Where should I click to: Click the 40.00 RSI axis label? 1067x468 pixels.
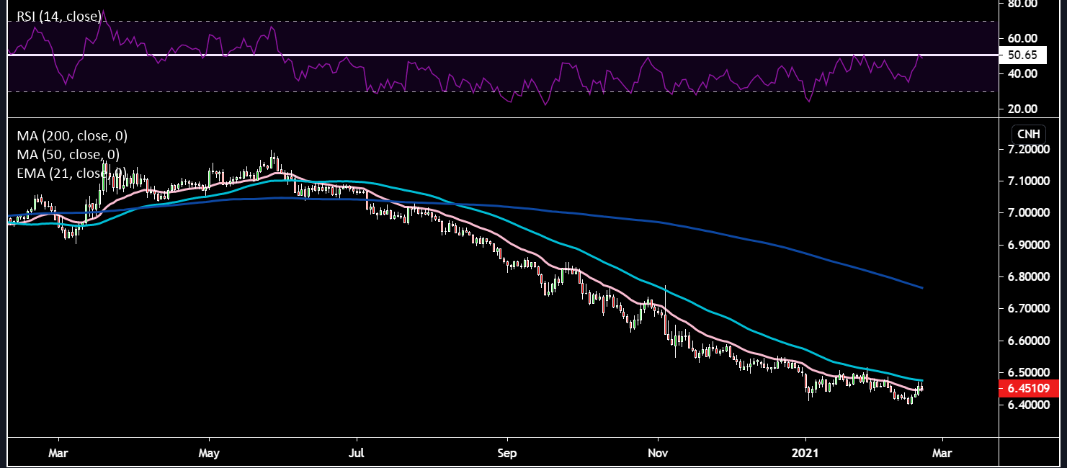tap(1023, 73)
